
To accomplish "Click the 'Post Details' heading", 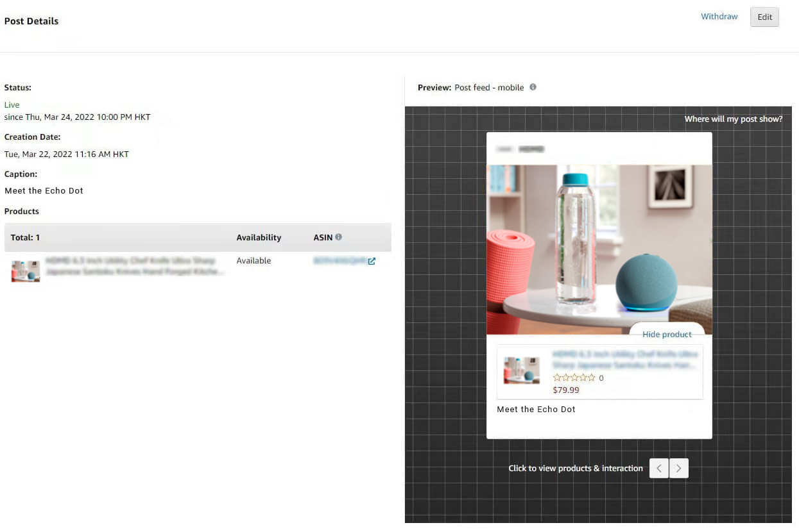I will click(x=31, y=21).
